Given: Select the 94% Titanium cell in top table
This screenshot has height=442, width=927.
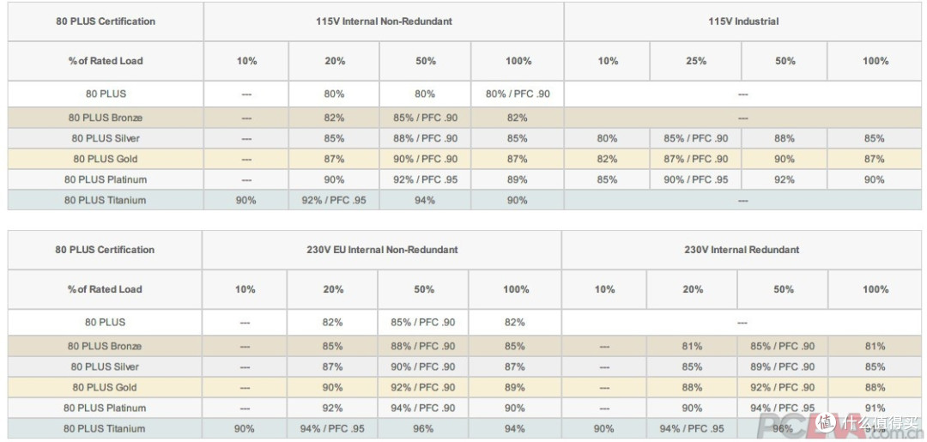Looking at the screenshot, I should tap(425, 200).
